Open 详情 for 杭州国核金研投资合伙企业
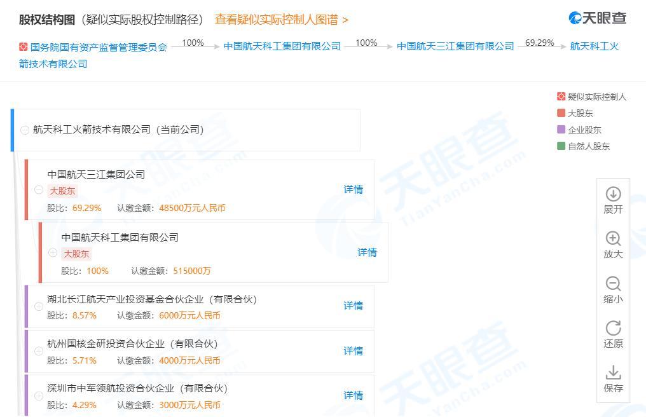Screen dimensions: 646x417 tap(353, 351)
